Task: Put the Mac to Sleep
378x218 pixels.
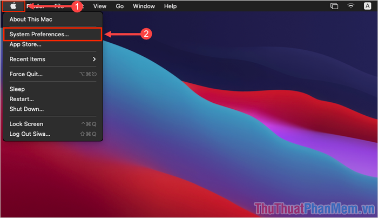Action: click(x=53, y=89)
